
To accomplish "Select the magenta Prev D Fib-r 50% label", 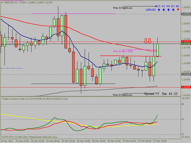I will point(123,51).
